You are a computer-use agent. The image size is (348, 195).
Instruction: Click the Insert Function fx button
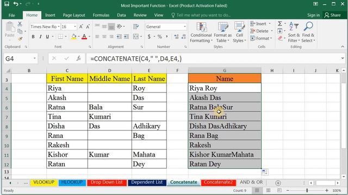pos(78,58)
